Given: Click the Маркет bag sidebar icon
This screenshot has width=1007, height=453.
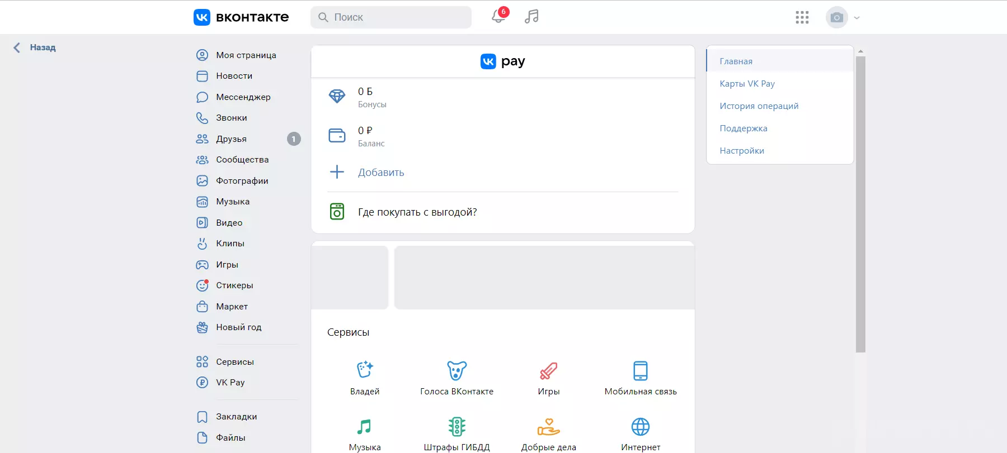Looking at the screenshot, I should (202, 306).
